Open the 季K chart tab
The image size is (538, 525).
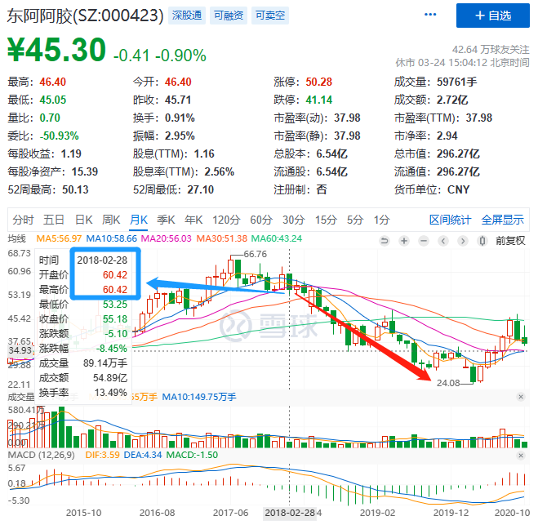click(166, 220)
